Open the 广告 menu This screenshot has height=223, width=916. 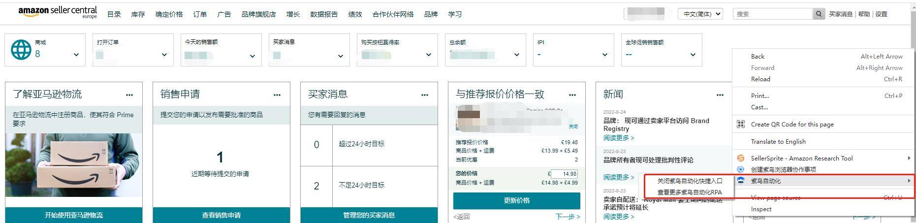tap(224, 14)
